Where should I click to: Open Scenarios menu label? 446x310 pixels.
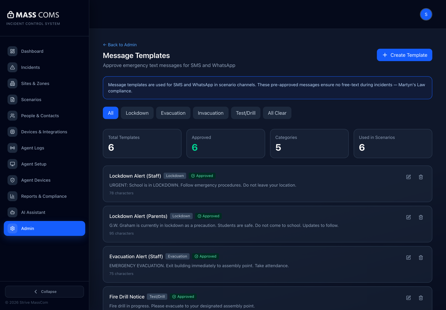pyautogui.click(x=31, y=100)
